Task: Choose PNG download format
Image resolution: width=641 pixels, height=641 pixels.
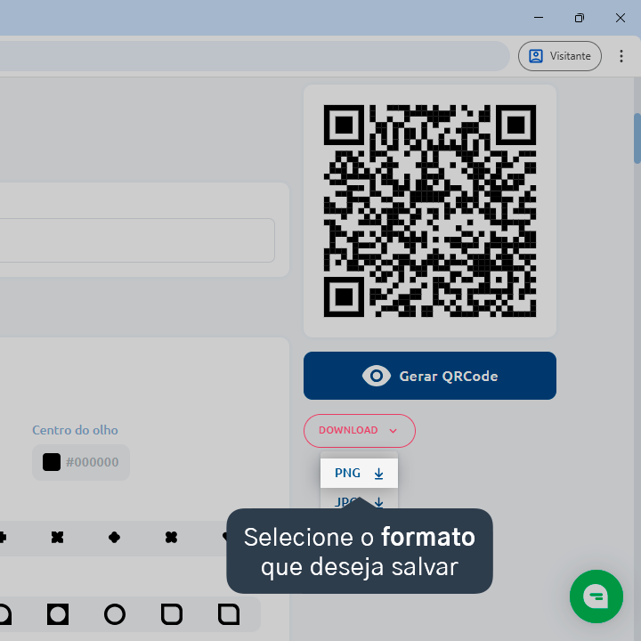Action: tap(359, 473)
